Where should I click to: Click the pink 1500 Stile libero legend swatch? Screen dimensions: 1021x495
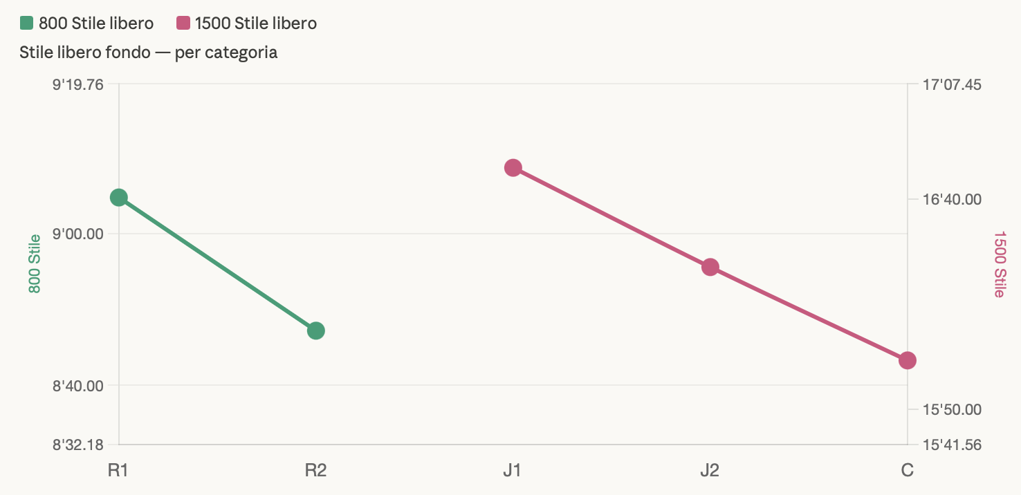[x=183, y=24]
